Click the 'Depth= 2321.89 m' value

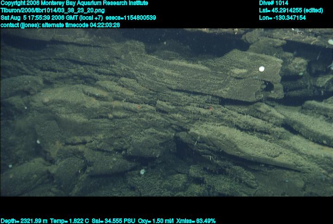point(24,221)
